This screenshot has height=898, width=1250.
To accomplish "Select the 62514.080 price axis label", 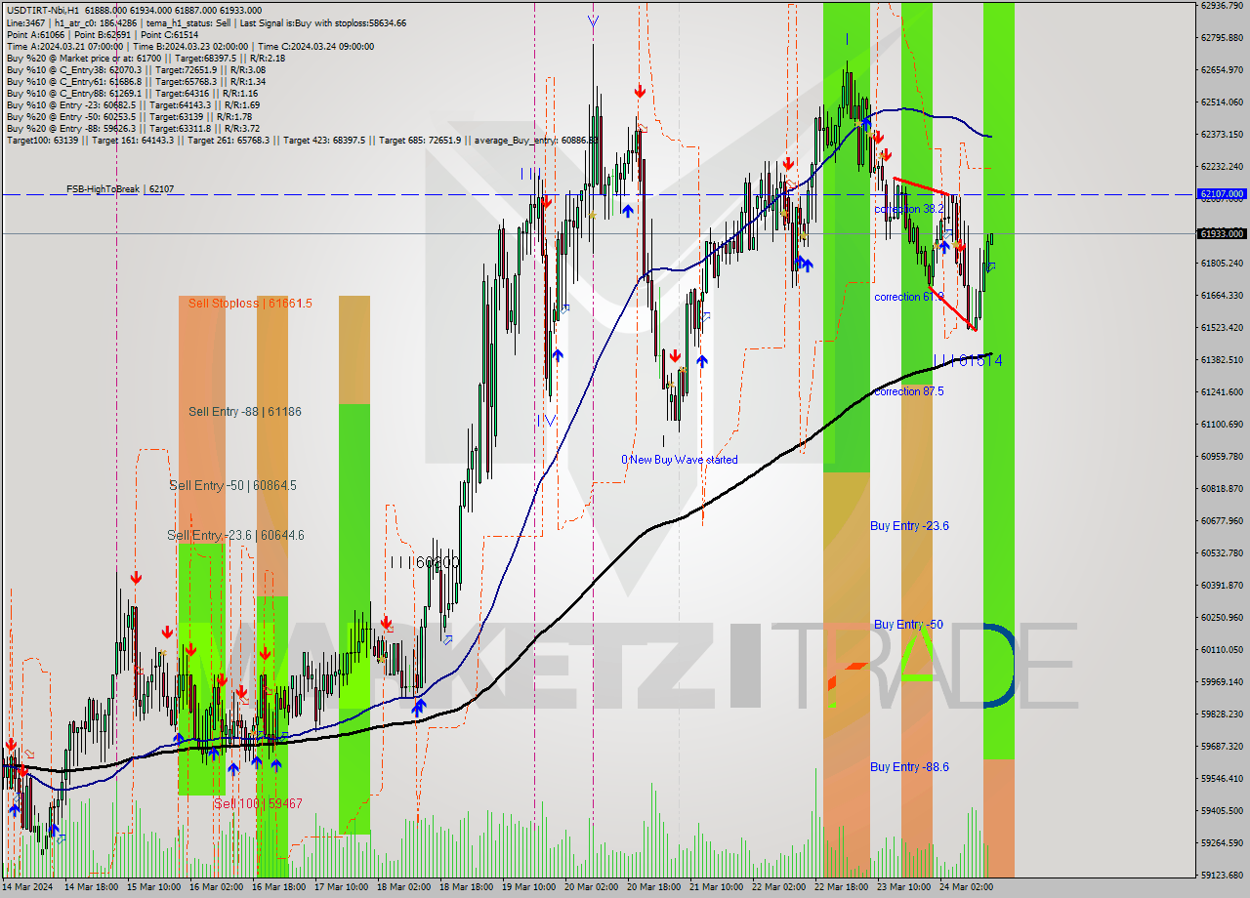I will click(1221, 102).
